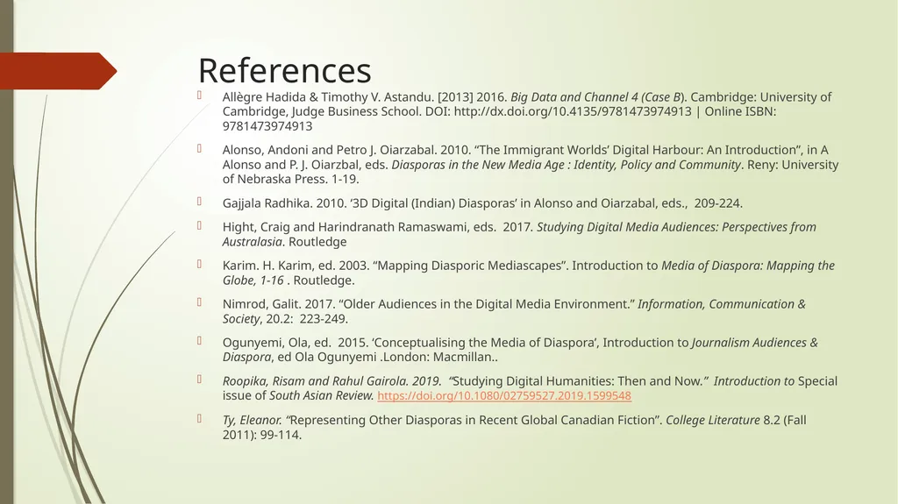Screen dimensions: 898x504
Task: Click the italic 'College Literature' journal name
Action: (712, 421)
